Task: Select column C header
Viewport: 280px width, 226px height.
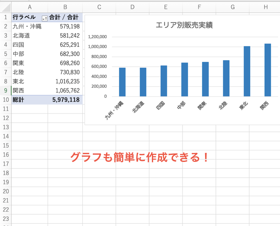Action: 99,7
